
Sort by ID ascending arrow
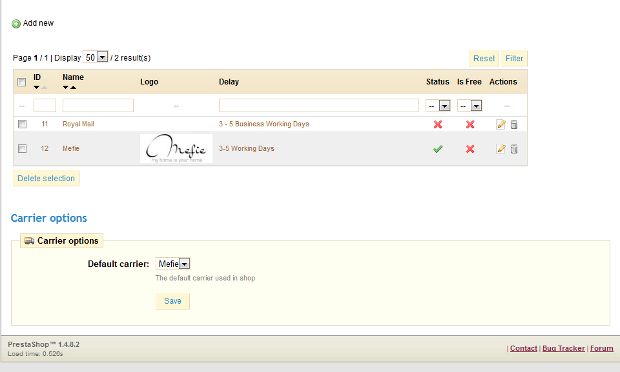(44, 87)
